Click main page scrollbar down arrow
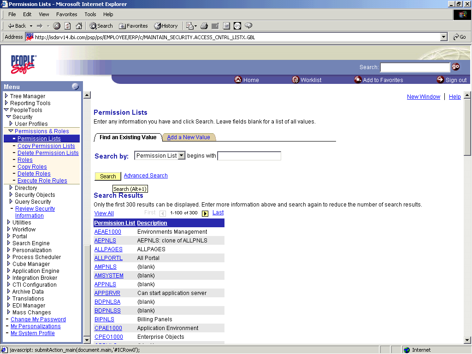The width and height of the screenshot is (472, 354). (x=467, y=340)
